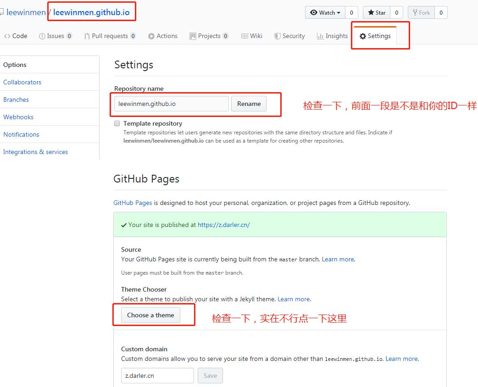Open the Code tab
This screenshot has height=387, width=478.
click(x=16, y=36)
